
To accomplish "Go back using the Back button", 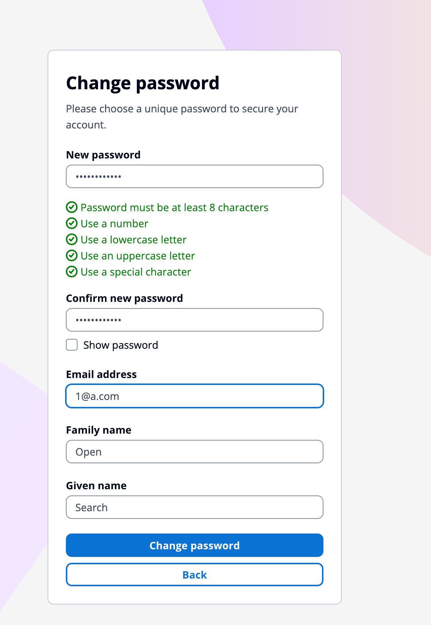I will pos(194,575).
